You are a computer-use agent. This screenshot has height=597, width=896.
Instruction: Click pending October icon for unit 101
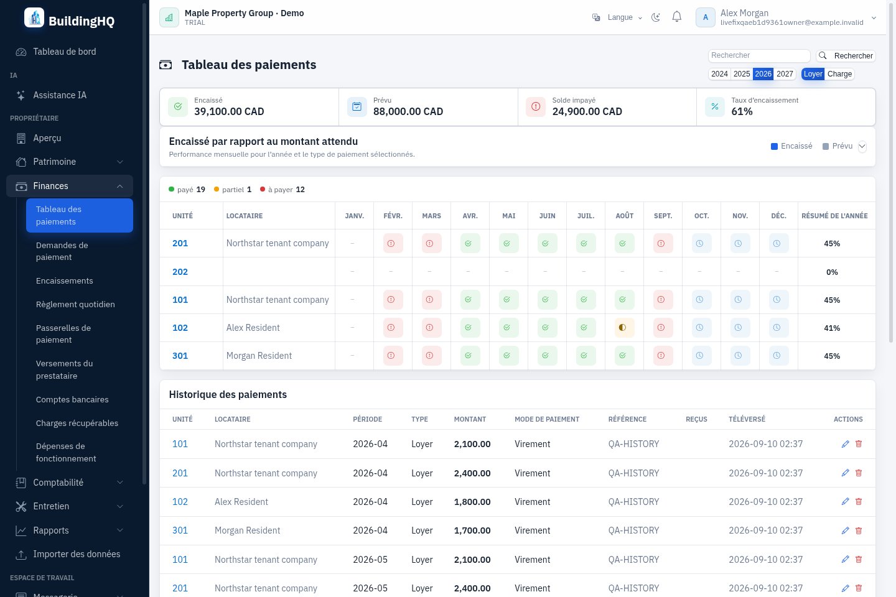(x=700, y=300)
